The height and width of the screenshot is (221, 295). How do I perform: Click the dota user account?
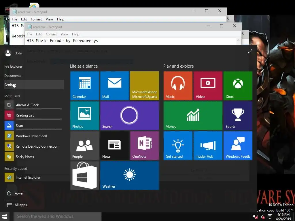point(13,53)
